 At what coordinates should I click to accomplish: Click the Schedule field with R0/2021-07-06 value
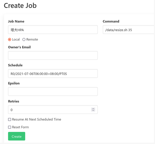pyautogui.click(x=53, y=73)
